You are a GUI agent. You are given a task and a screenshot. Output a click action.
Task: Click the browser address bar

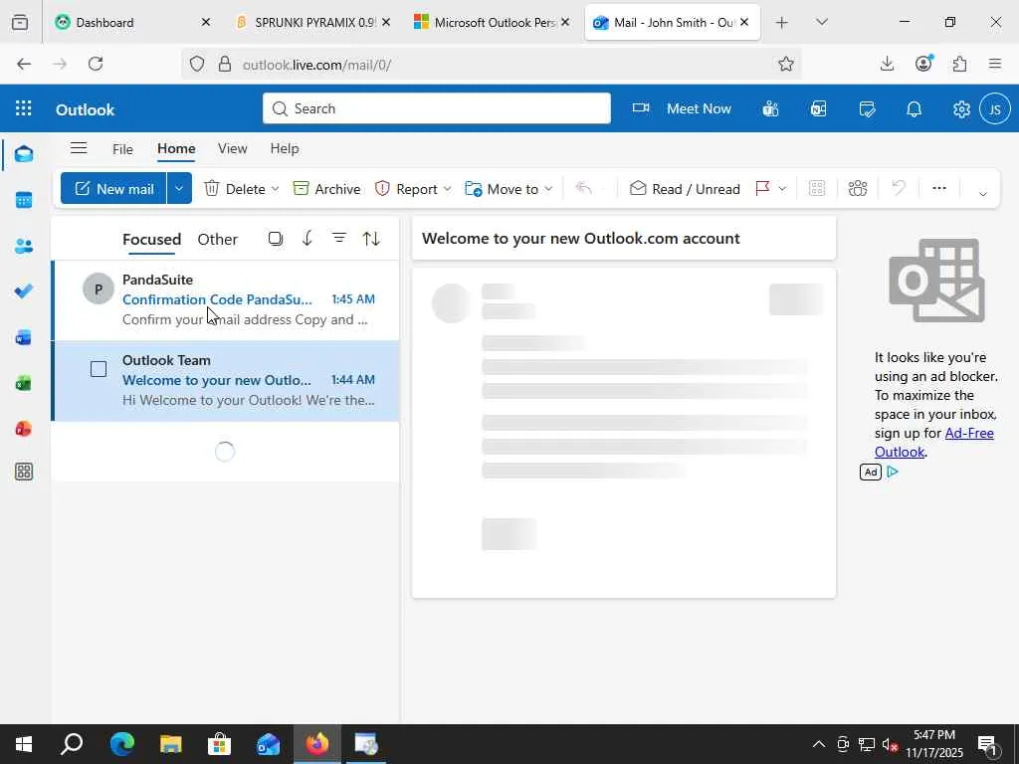(x=492, y=65)
